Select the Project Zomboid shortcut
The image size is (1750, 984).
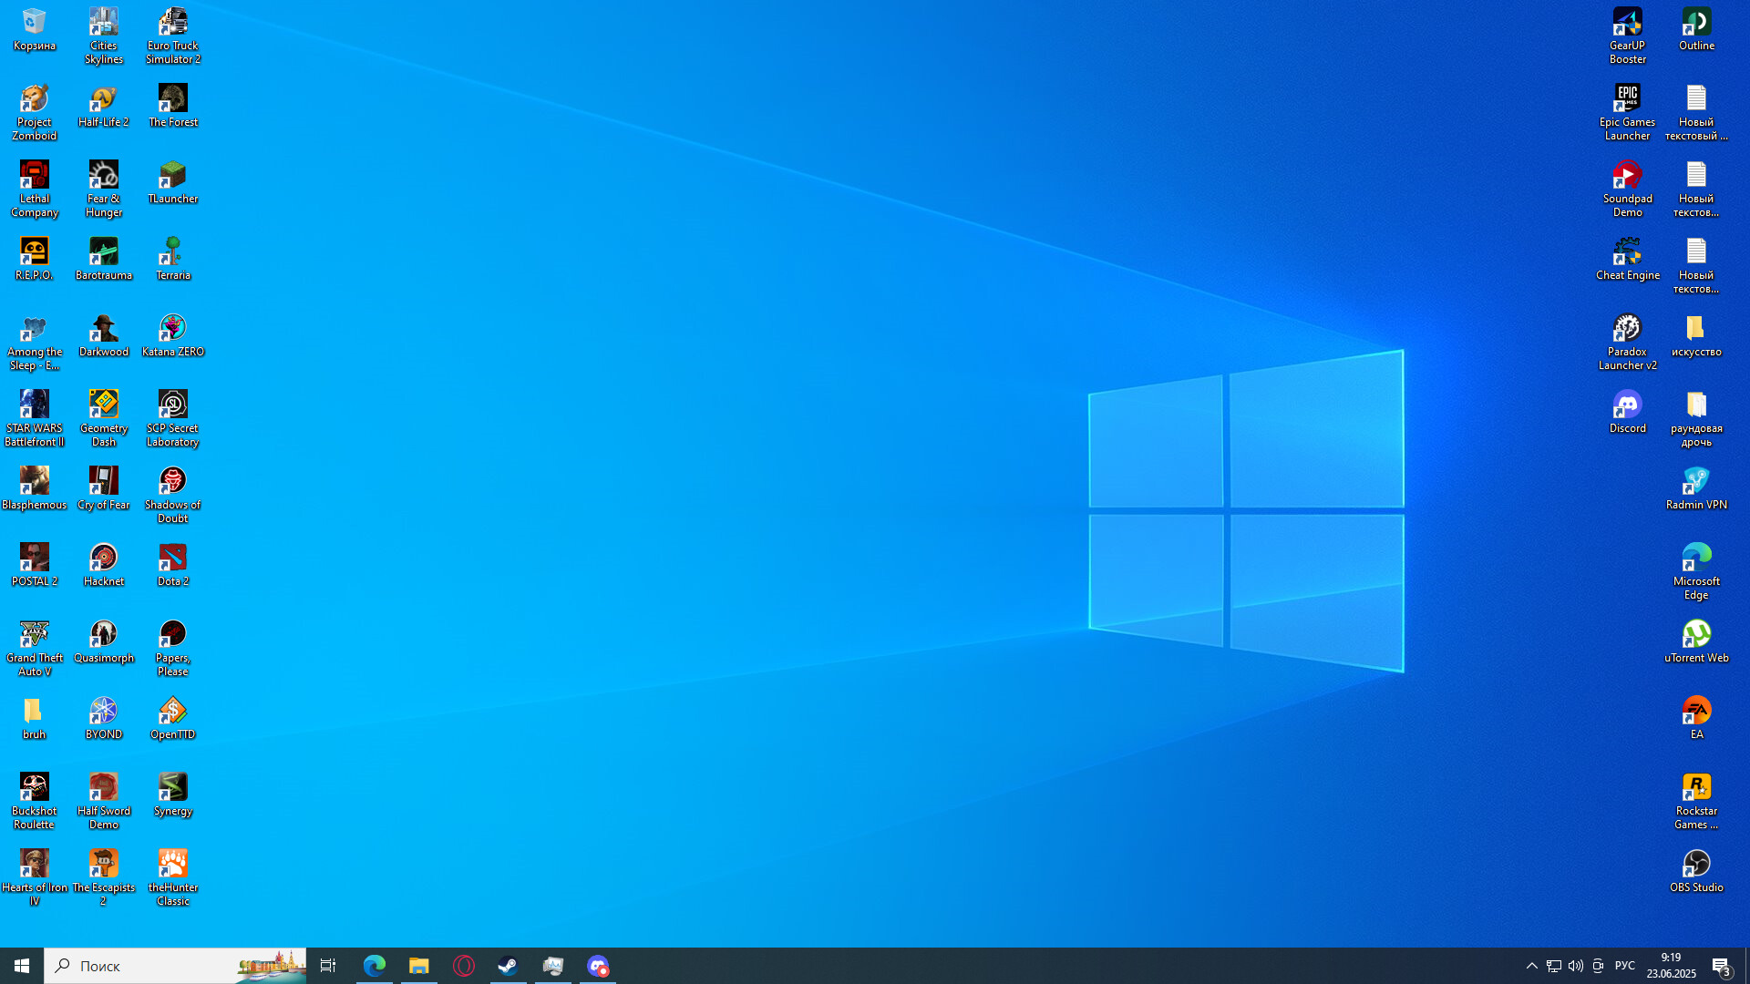point(35,113)
